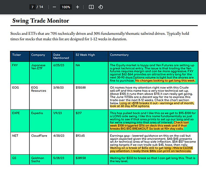Click the zoom in plus icon

(x=77, y=7)
